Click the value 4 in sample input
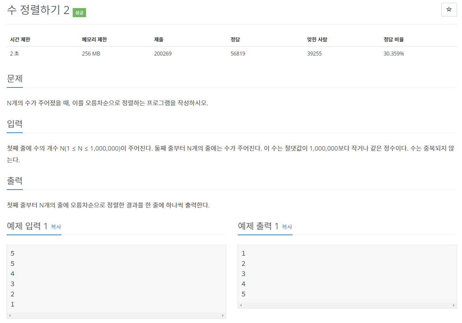The width and height of the screenshot is (462, 323). 13,274
